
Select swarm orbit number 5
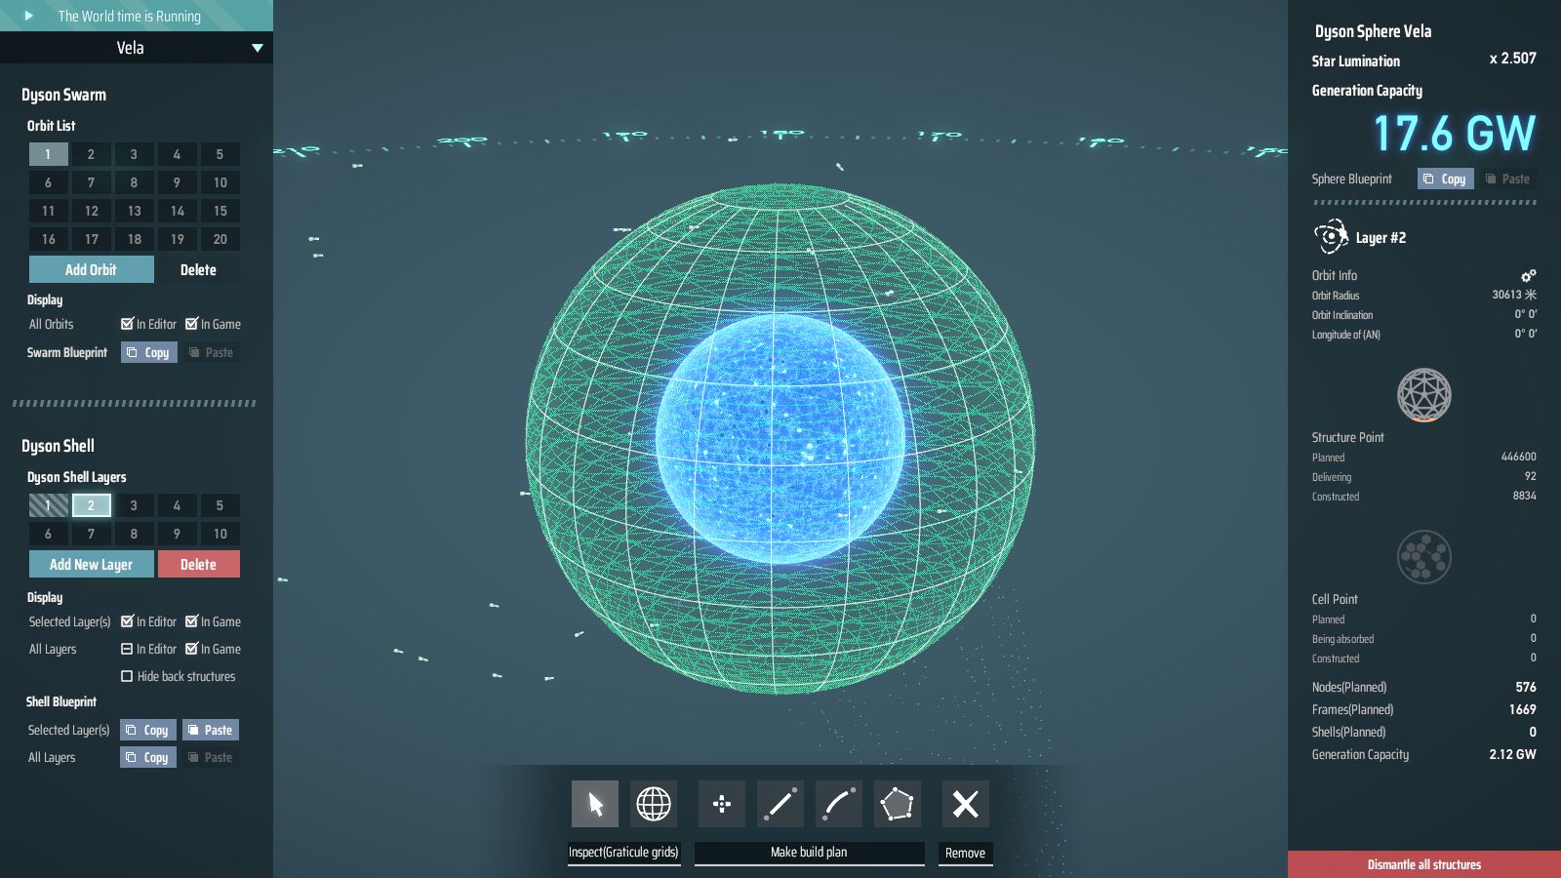pos(220,154)
